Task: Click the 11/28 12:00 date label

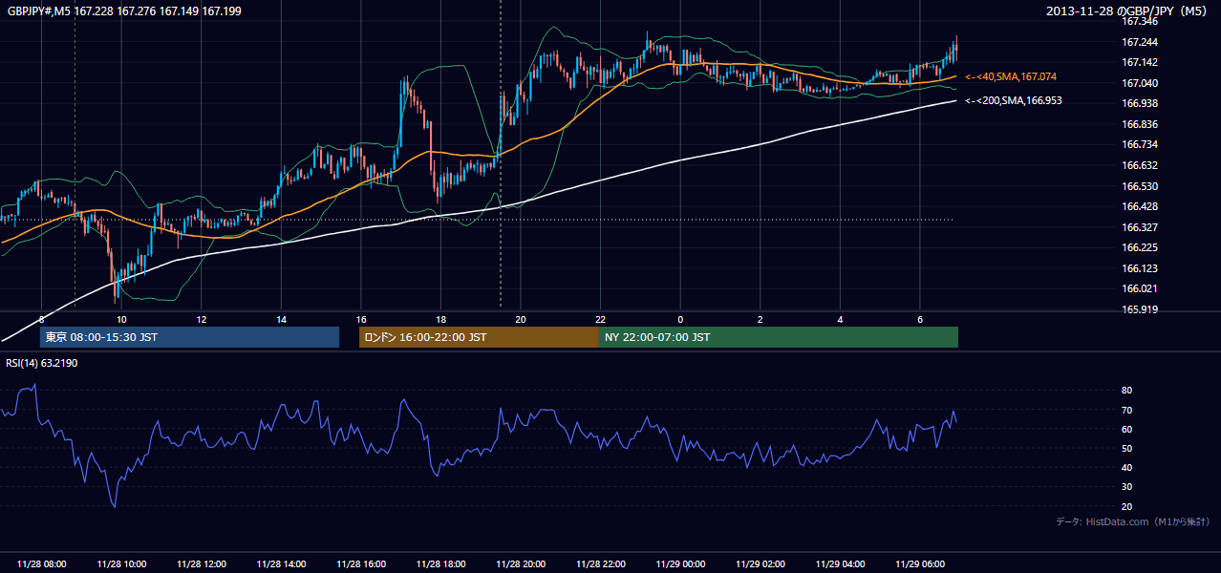Action: tap(202, 564)
